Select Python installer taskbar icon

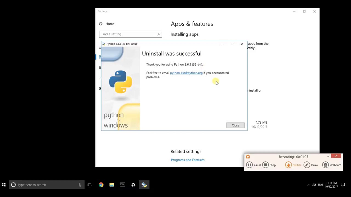point(144,185)
